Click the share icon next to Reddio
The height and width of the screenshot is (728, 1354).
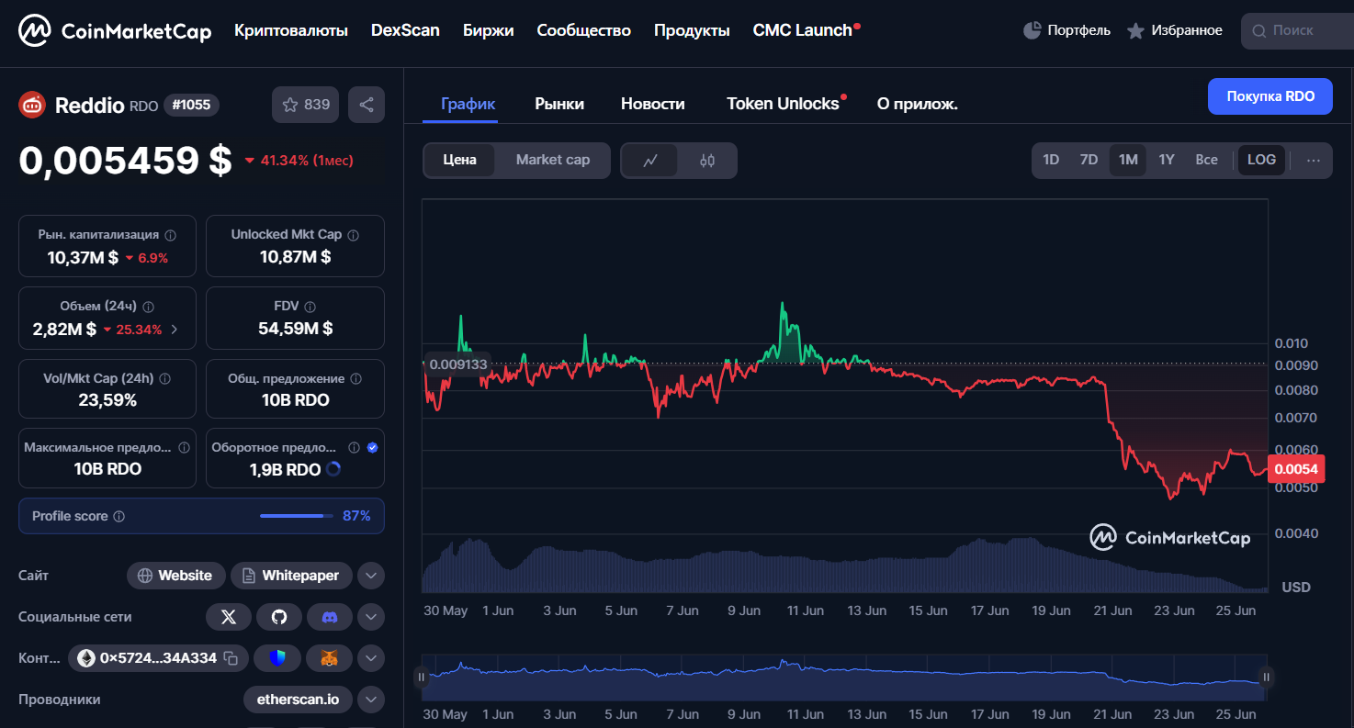(366, 105)
